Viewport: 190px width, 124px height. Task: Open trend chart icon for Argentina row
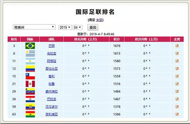(177, 61)
